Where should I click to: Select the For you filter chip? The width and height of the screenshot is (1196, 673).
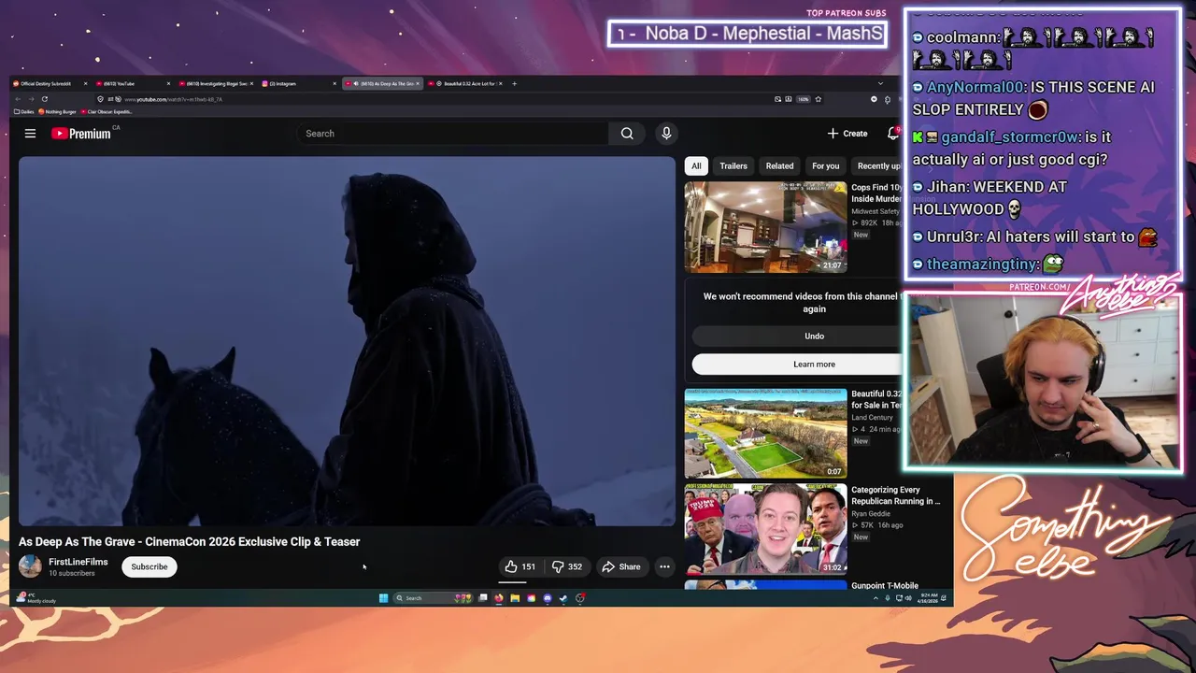826,165
